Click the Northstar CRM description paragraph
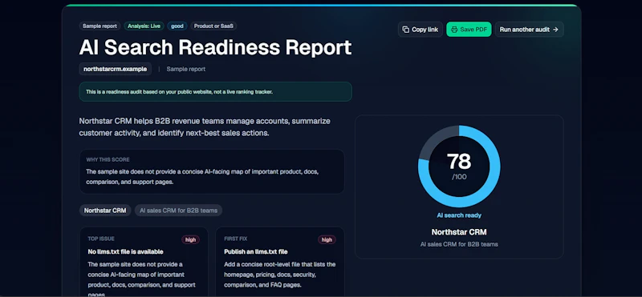 tap(205, 127)
